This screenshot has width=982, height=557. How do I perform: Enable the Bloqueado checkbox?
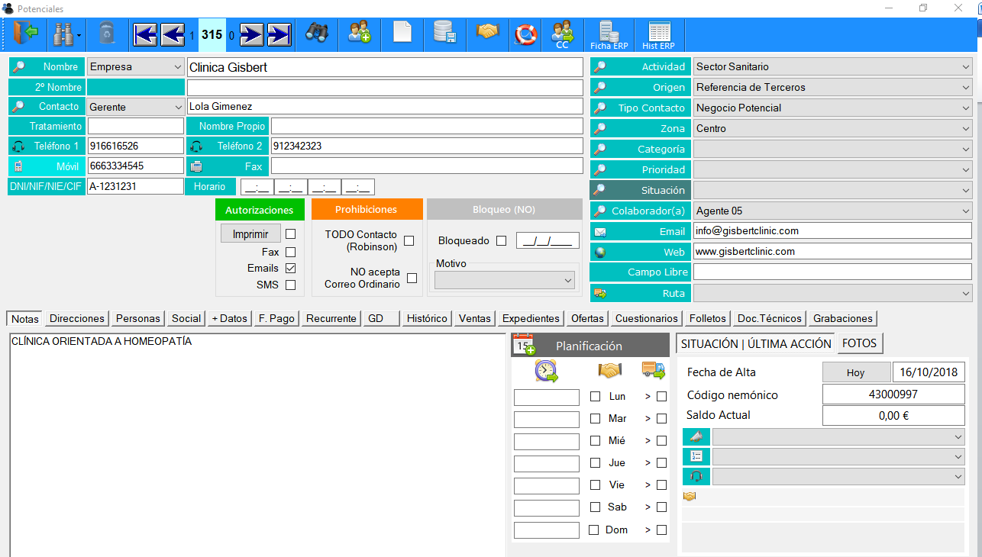501,240
